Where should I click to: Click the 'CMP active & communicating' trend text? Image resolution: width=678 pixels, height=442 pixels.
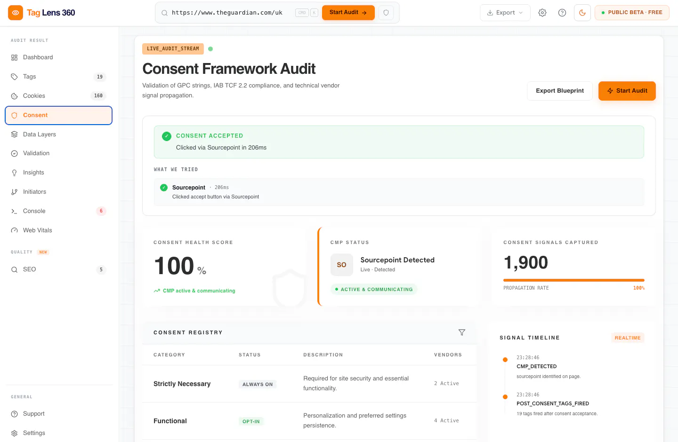coord(199,291)
